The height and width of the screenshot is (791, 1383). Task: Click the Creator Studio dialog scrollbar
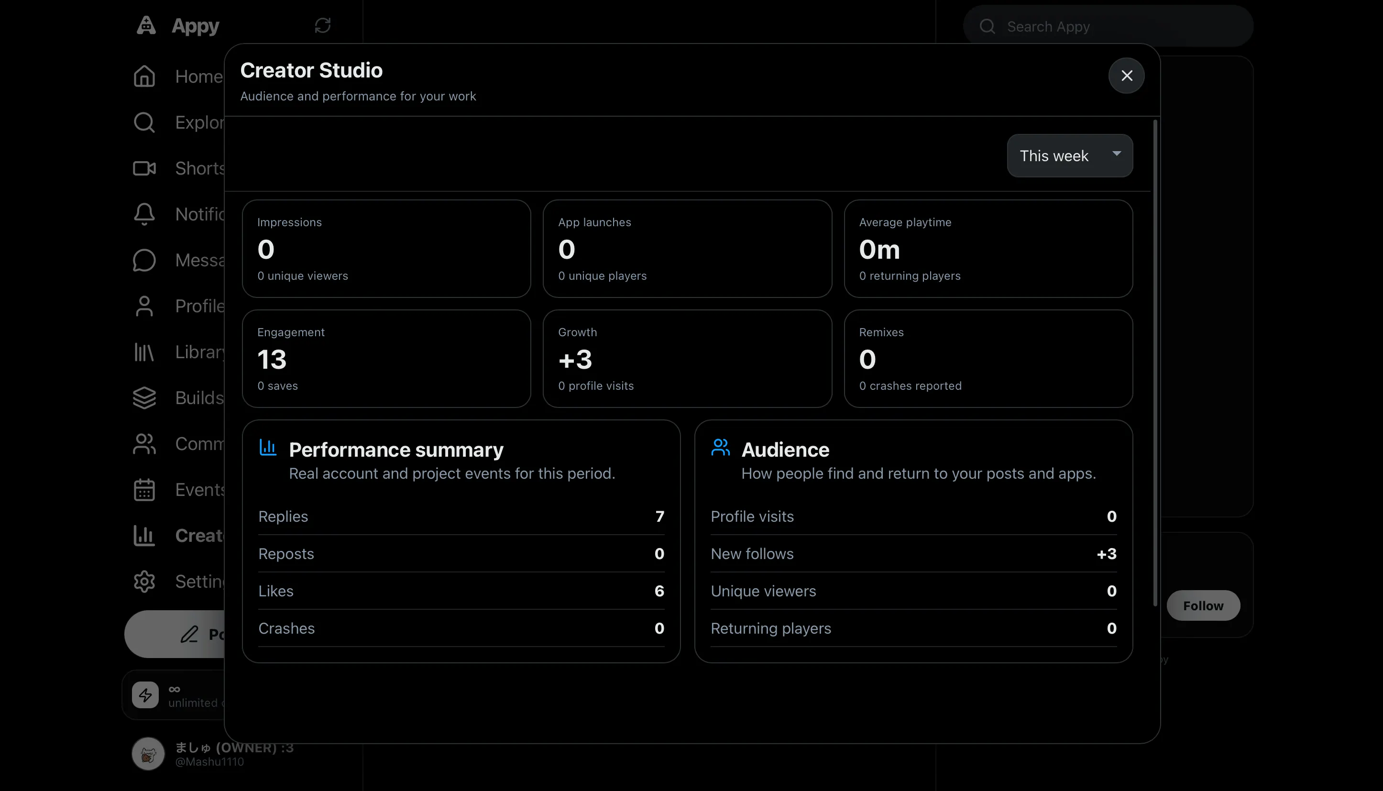click(x=1155, y=363)
